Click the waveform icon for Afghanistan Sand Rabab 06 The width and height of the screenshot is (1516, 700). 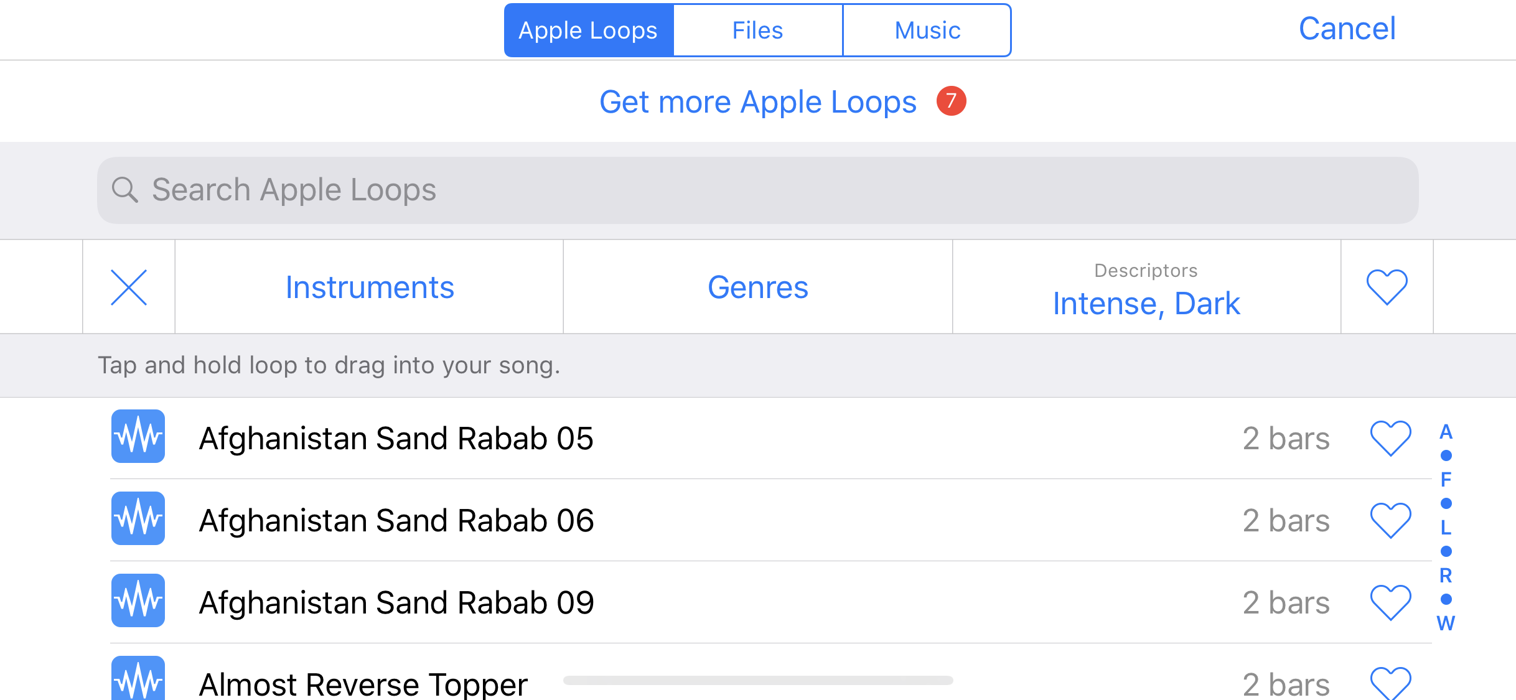pyautogui.click(x=138, y=518)
